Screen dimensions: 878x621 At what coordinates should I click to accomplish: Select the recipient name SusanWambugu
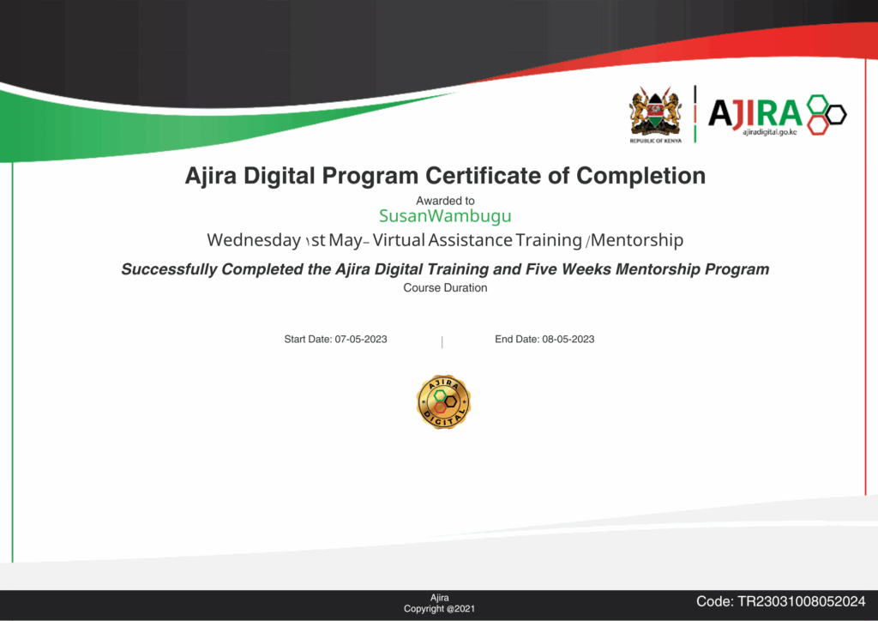(x=445, y=216)
